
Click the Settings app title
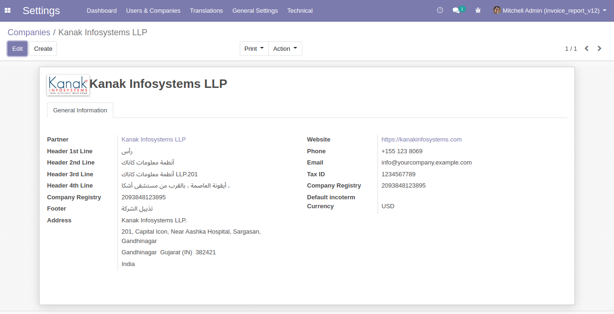41,10
